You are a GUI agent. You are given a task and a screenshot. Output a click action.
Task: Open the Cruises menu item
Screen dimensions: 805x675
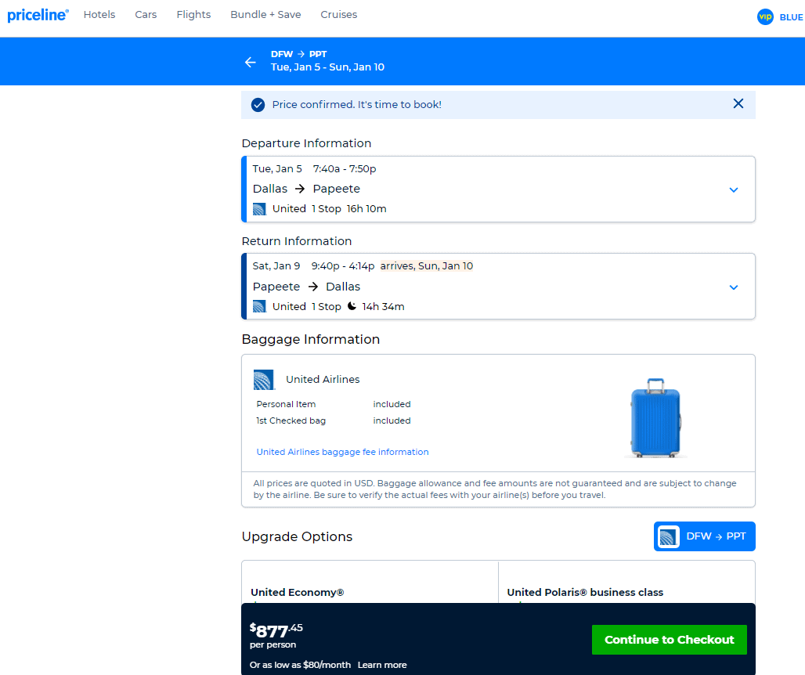coord(338,14)
